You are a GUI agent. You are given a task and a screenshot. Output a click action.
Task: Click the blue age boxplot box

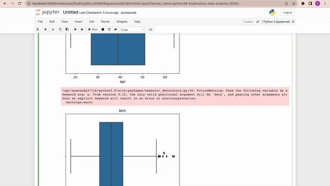tap(118, 49)
